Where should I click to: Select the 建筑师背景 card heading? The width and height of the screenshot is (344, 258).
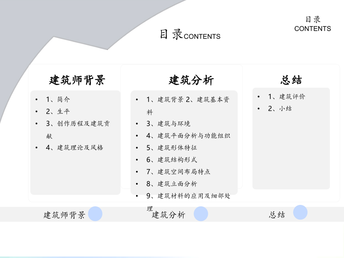click(x=77, y=80)
